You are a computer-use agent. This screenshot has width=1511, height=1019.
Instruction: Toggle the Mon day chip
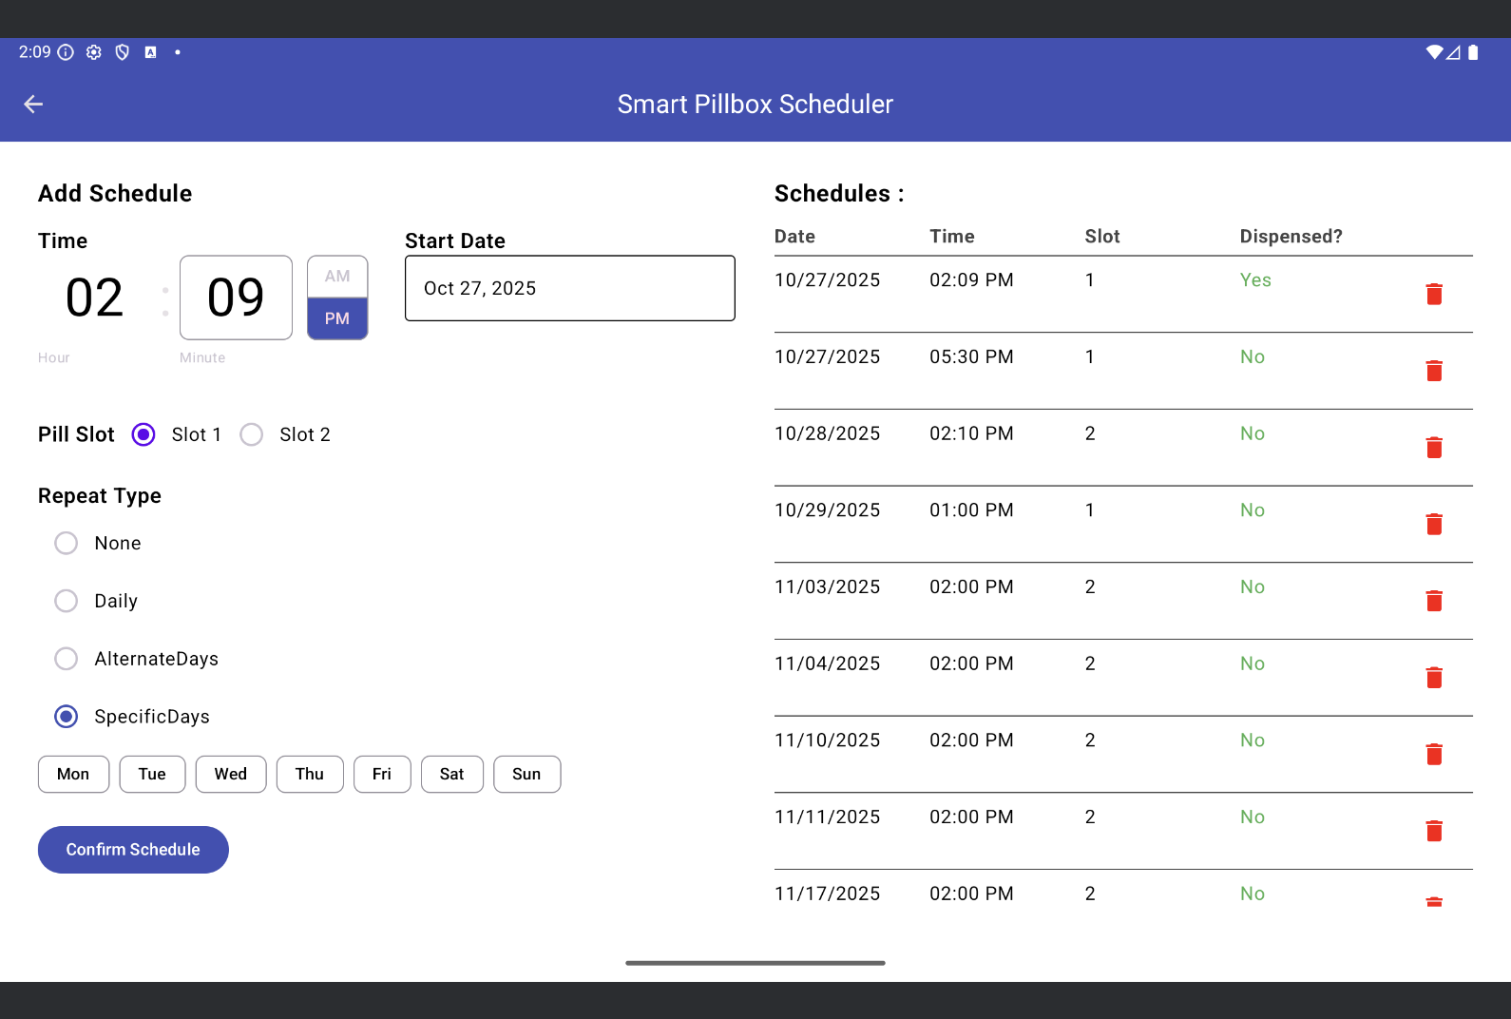[x=73, y=774]
